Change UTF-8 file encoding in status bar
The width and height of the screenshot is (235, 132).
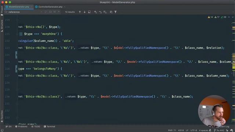pyautogui.click(x=194, y=131)
